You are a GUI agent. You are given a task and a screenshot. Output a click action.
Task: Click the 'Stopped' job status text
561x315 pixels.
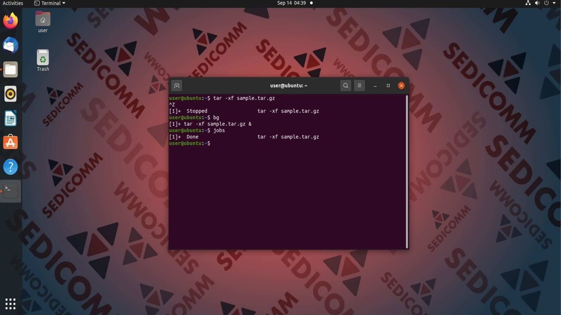(x=197, y=111)
